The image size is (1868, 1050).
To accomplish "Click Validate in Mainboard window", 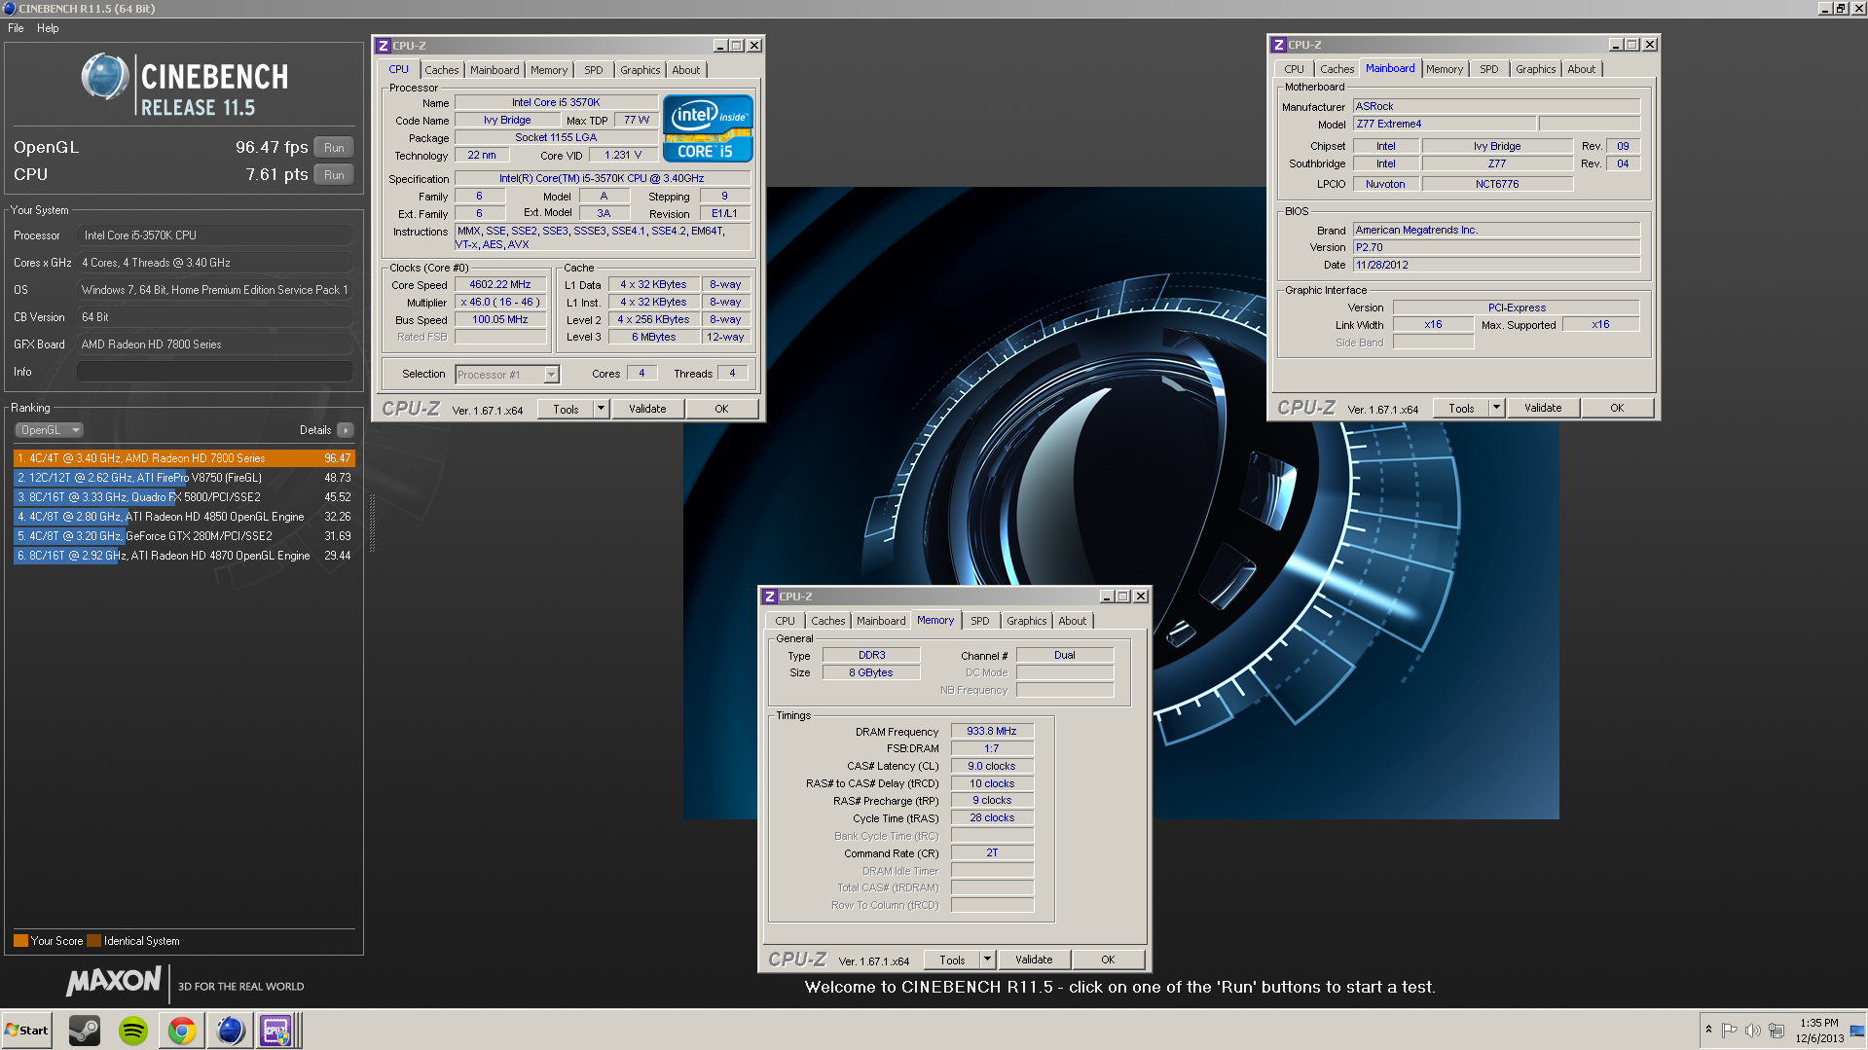I will click(1543, 409).
